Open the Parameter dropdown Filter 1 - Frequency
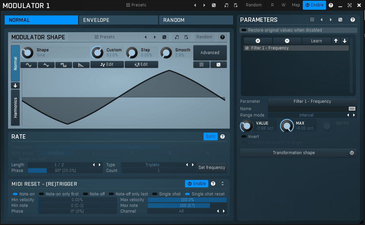This screenshot has height=225, width=365. [312, 101]
